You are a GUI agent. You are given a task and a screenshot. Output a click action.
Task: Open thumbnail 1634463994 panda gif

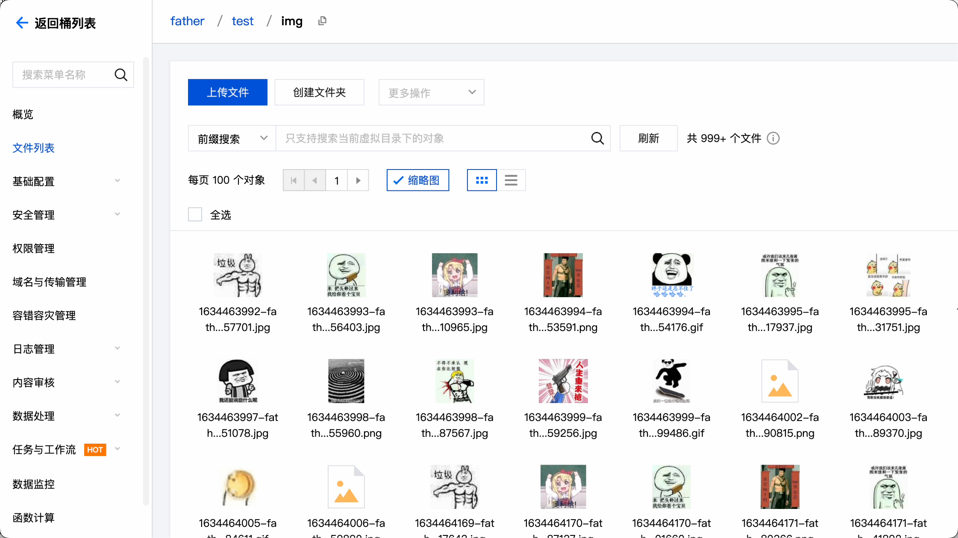671,275
